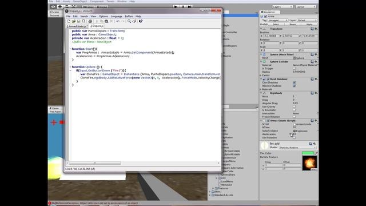This screenshot has width=366, height=206.
Task: Collapse the Transform component foldout
Action: coord(261,29)
